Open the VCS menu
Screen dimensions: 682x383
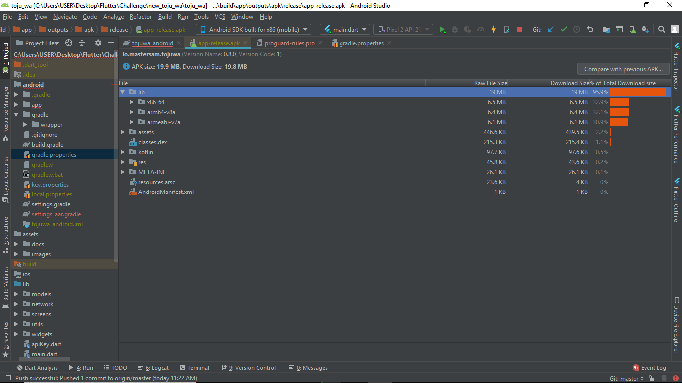coord(220,17)
